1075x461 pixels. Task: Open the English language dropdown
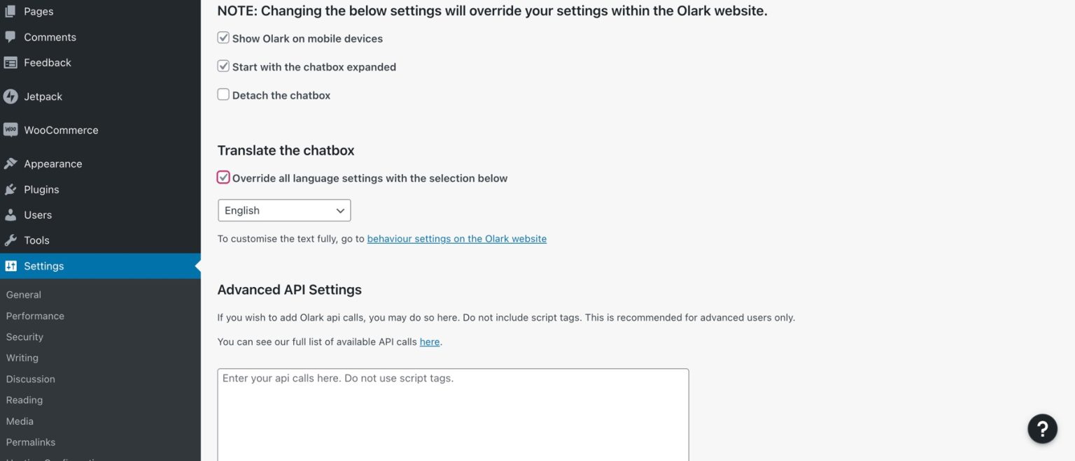coord(283,210)
